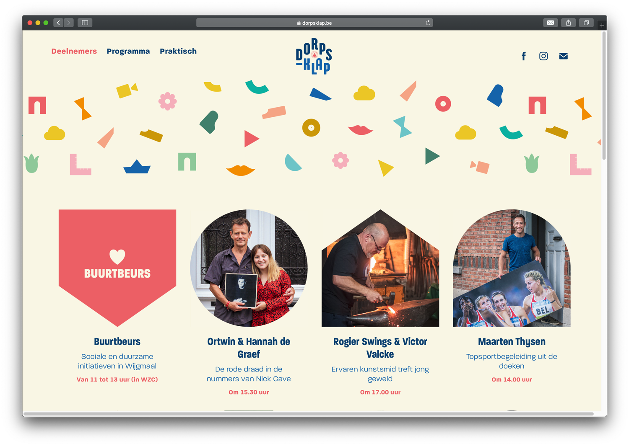Select the Deelnemers menu item
This screenshot has width=629, height=446.
click(74, 51)
